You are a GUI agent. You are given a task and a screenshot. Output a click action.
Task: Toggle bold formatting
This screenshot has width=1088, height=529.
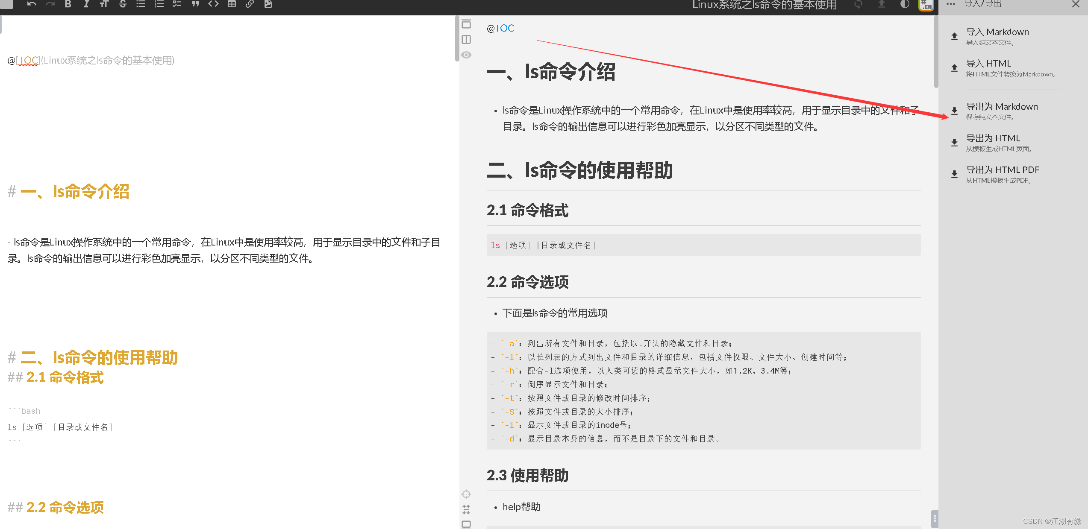68,4
